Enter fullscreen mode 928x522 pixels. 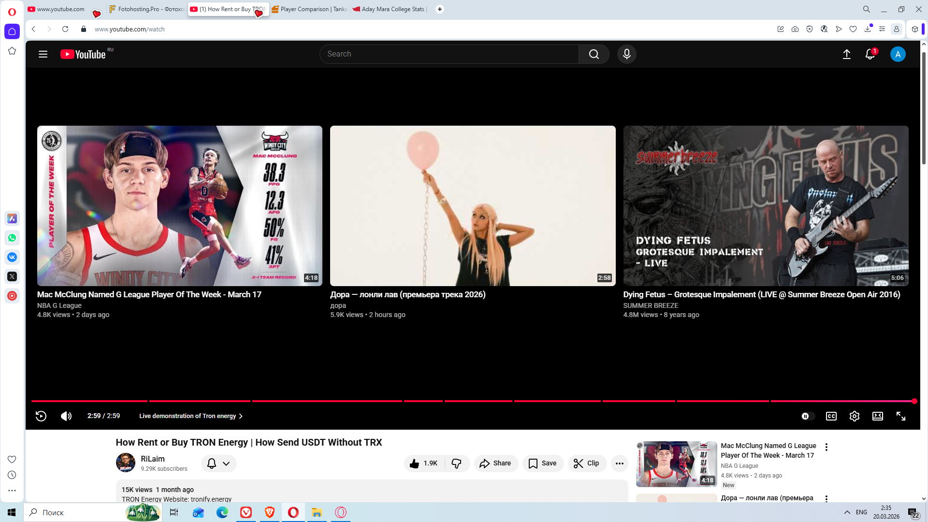click(901, 416)
